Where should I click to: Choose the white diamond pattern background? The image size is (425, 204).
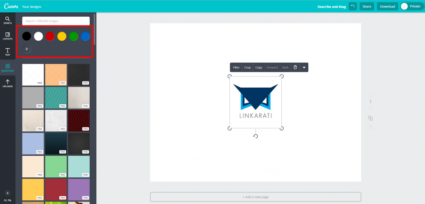(33, 75)
